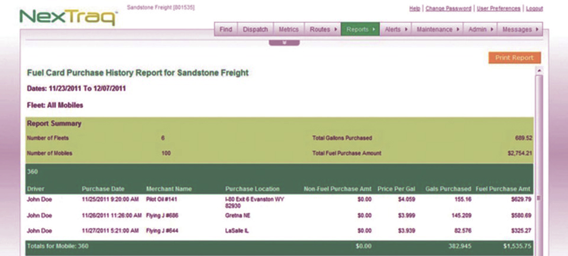Click the Logout link
Image resolution: width=568 pixels, height=256 pixels.
[534, 9]
